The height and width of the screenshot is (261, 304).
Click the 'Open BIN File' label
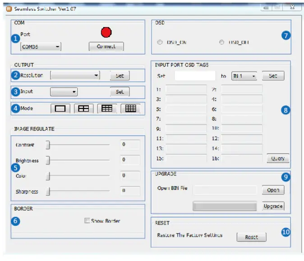pyautogui.click(x=172, y=188)
